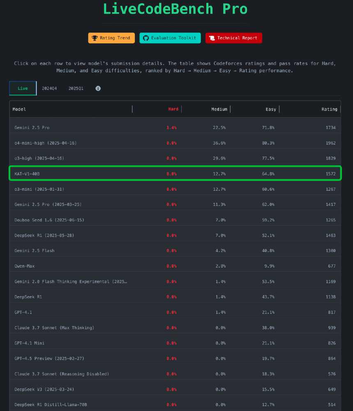Click the Rating column header

click(x=329, y=109)
